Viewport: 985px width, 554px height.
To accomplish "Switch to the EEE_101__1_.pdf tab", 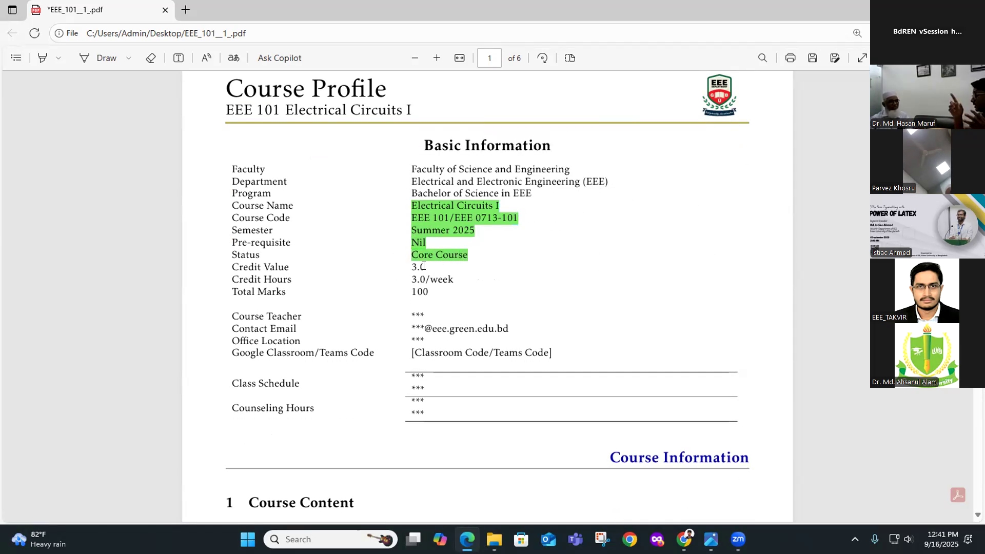I will coord(97,10).
